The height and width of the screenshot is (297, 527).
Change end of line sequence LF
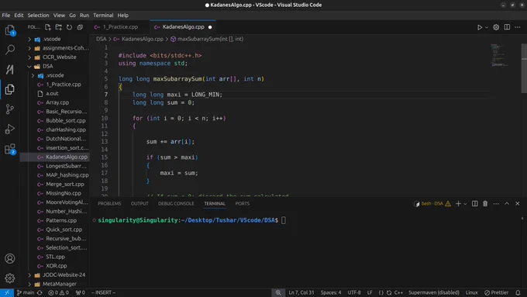point(370,292)
